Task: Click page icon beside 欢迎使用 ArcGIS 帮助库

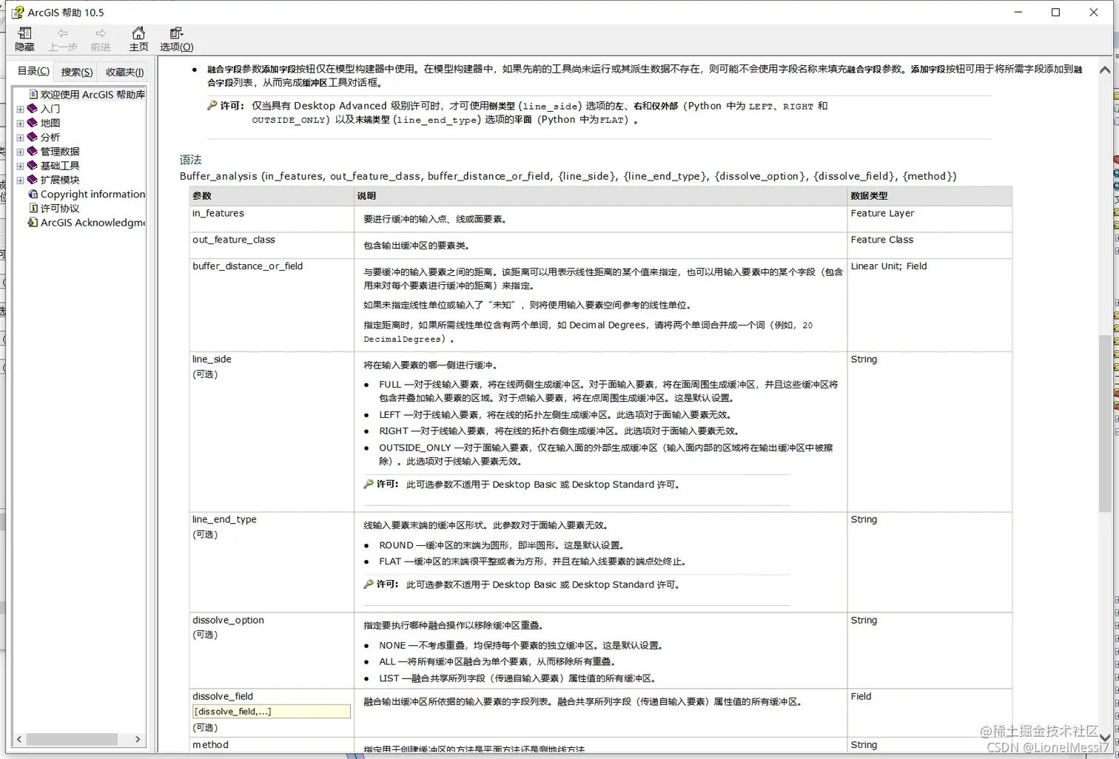Action: point(33,94)
